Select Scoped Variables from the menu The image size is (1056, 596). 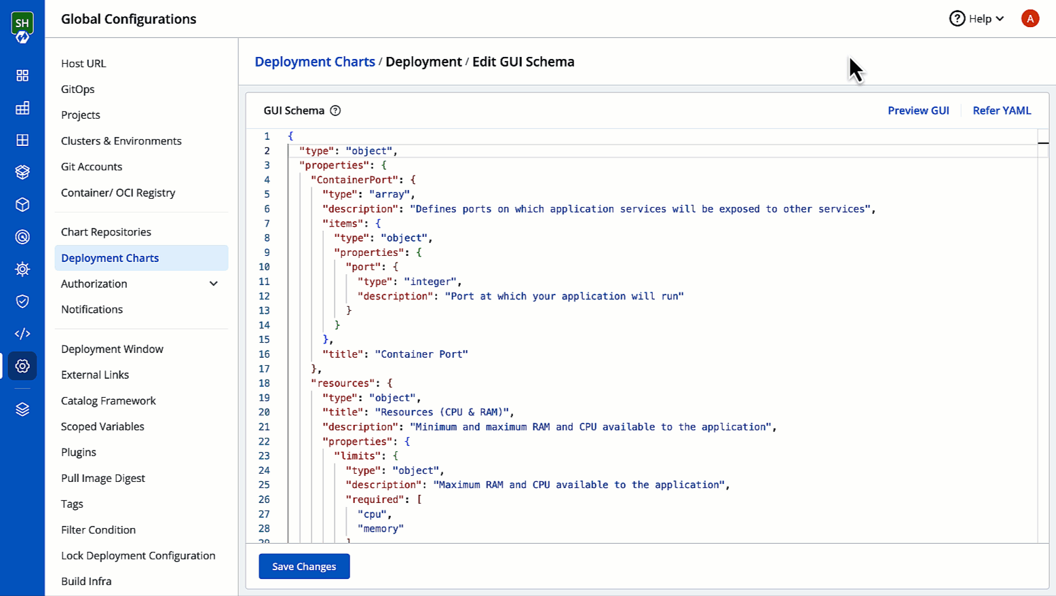(102, 426)
